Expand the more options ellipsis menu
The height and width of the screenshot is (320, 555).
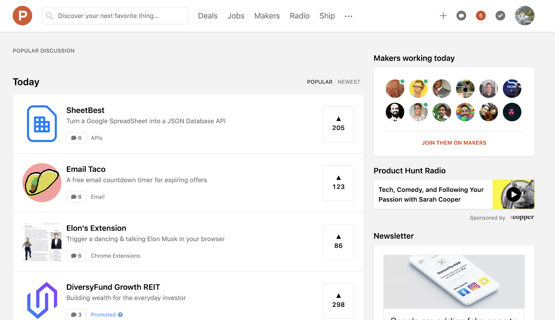click(349, 16)
